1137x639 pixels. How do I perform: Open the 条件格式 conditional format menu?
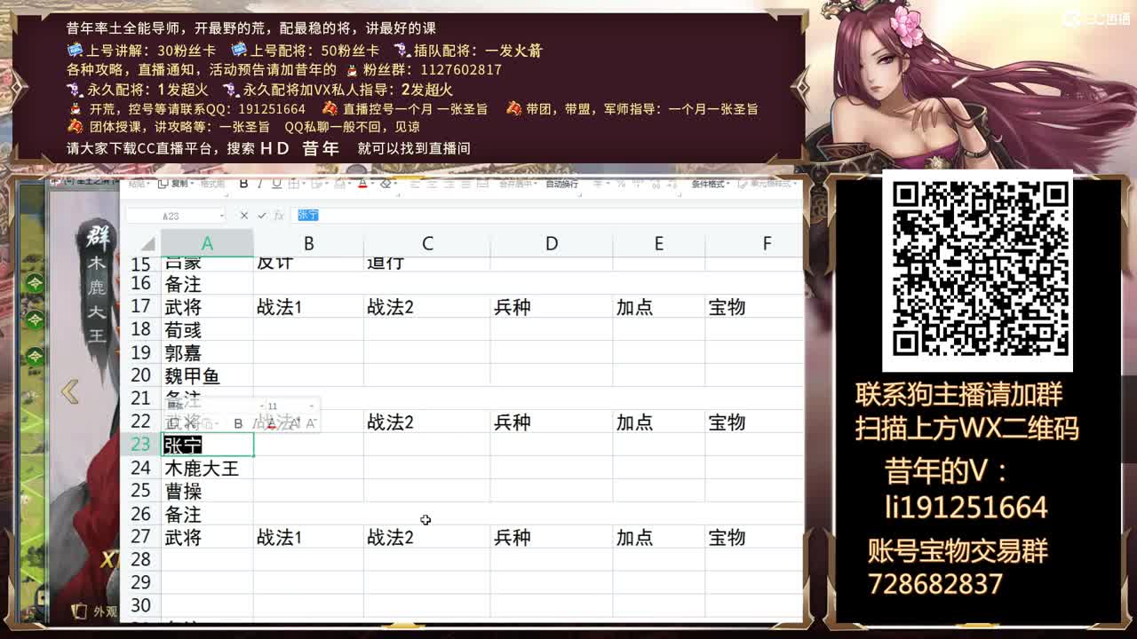[x=710, y=184]
